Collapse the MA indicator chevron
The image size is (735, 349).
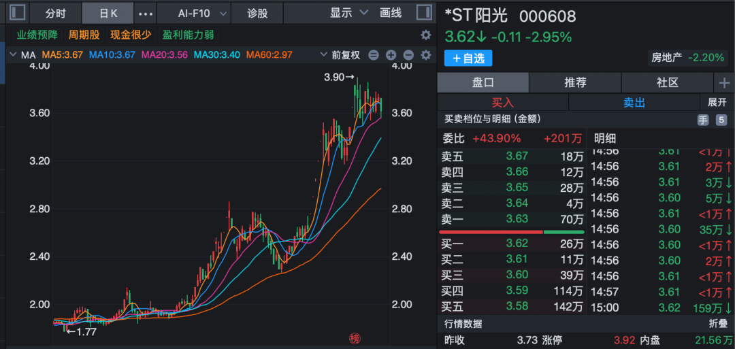[13, 55]
